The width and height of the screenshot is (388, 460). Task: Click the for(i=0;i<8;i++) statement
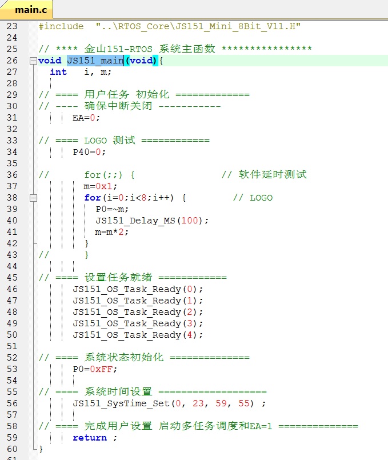click(135, 198)
